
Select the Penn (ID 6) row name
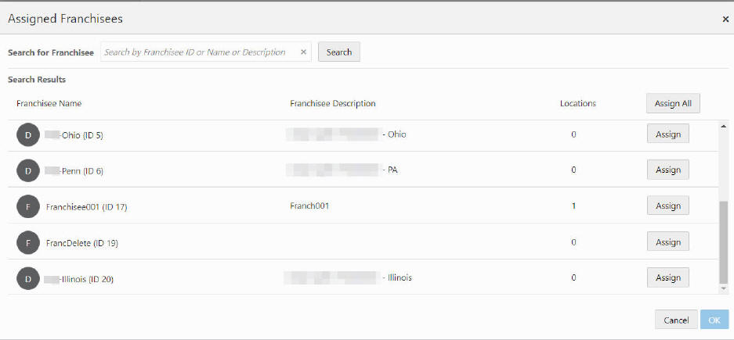point(74,171)
